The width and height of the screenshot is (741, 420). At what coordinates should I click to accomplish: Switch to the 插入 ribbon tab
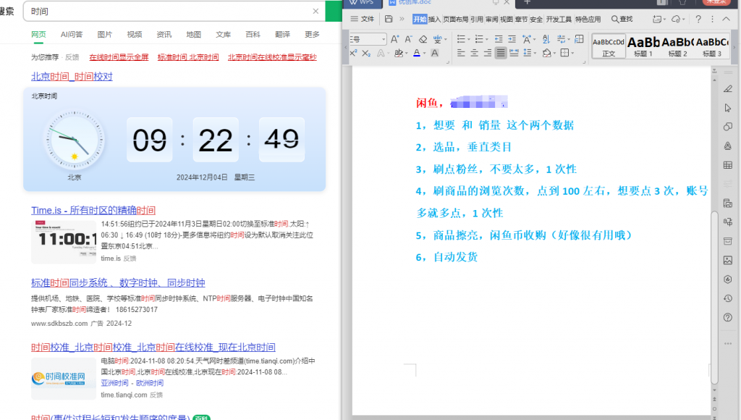point(434,20)
